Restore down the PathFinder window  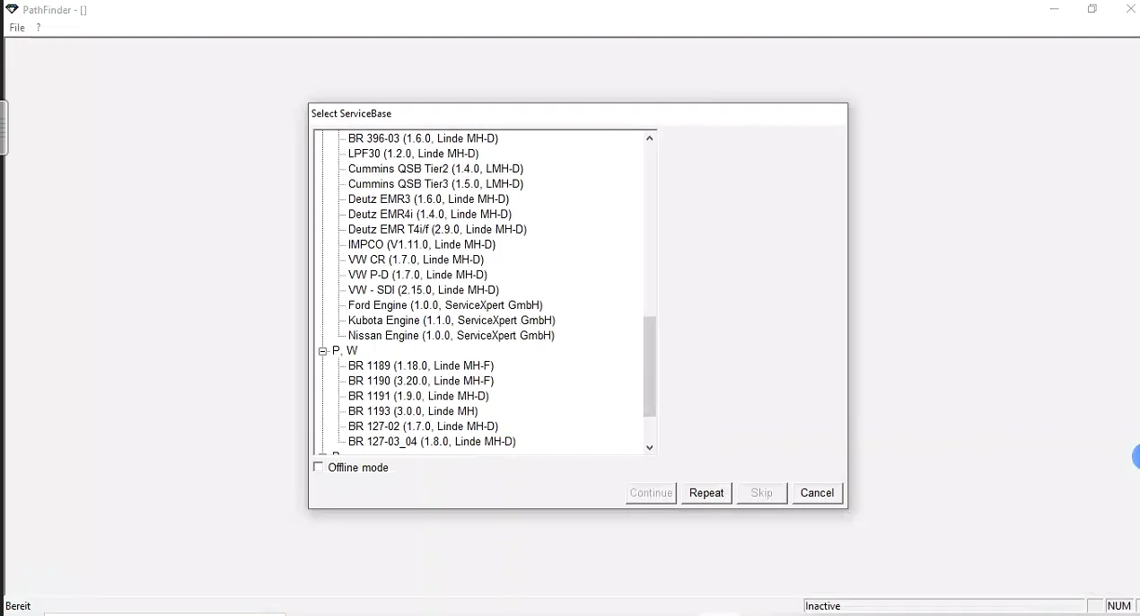click(1092, 9)
